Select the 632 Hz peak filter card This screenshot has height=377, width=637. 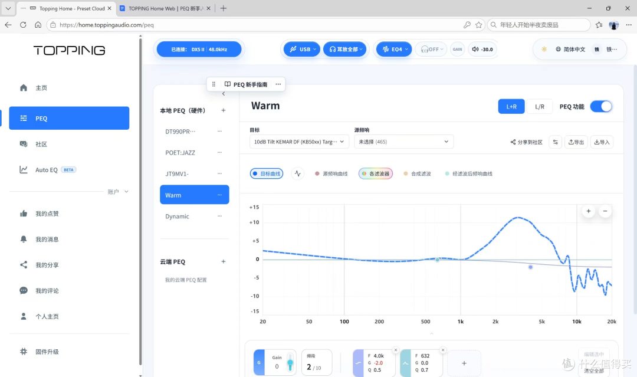(421, 363)
